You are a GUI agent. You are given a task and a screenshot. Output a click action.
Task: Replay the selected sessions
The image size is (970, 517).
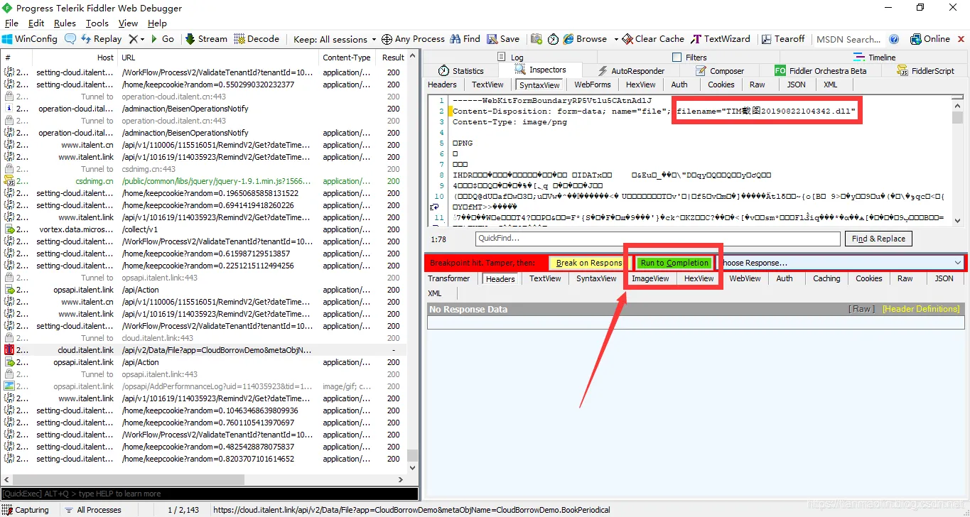pyautogui.click(x=102, y=39)
